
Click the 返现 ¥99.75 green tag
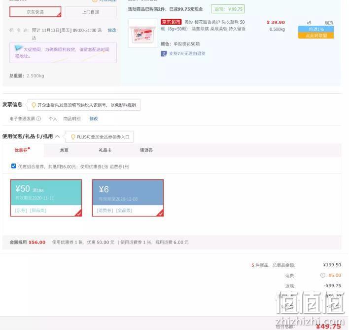click(x=228, y=9)
